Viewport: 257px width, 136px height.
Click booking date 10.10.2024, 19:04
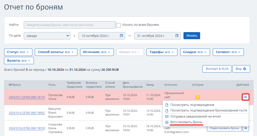(130, 97)
